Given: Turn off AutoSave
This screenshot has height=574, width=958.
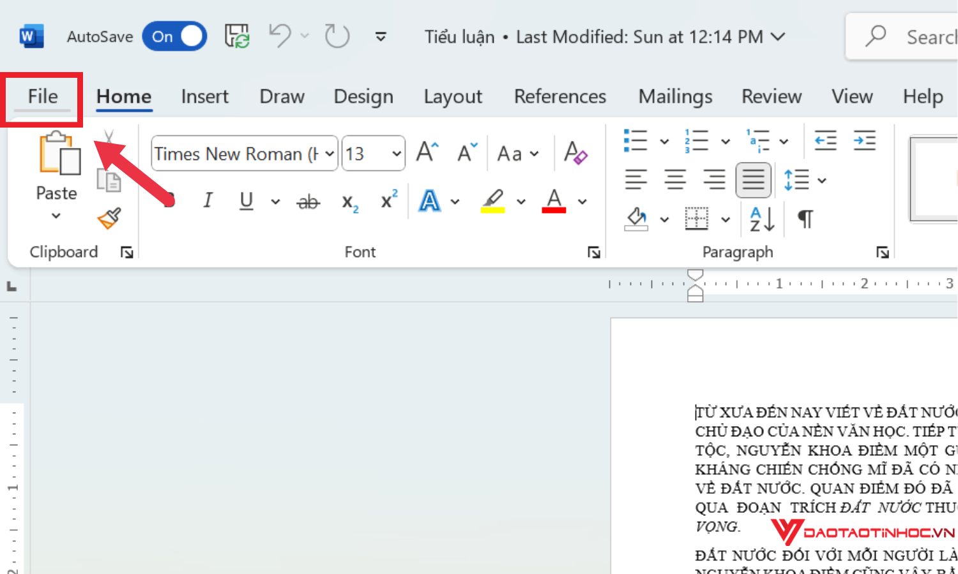Looking at the screenshot, I should pyautogui.click(x=174, y=36).
